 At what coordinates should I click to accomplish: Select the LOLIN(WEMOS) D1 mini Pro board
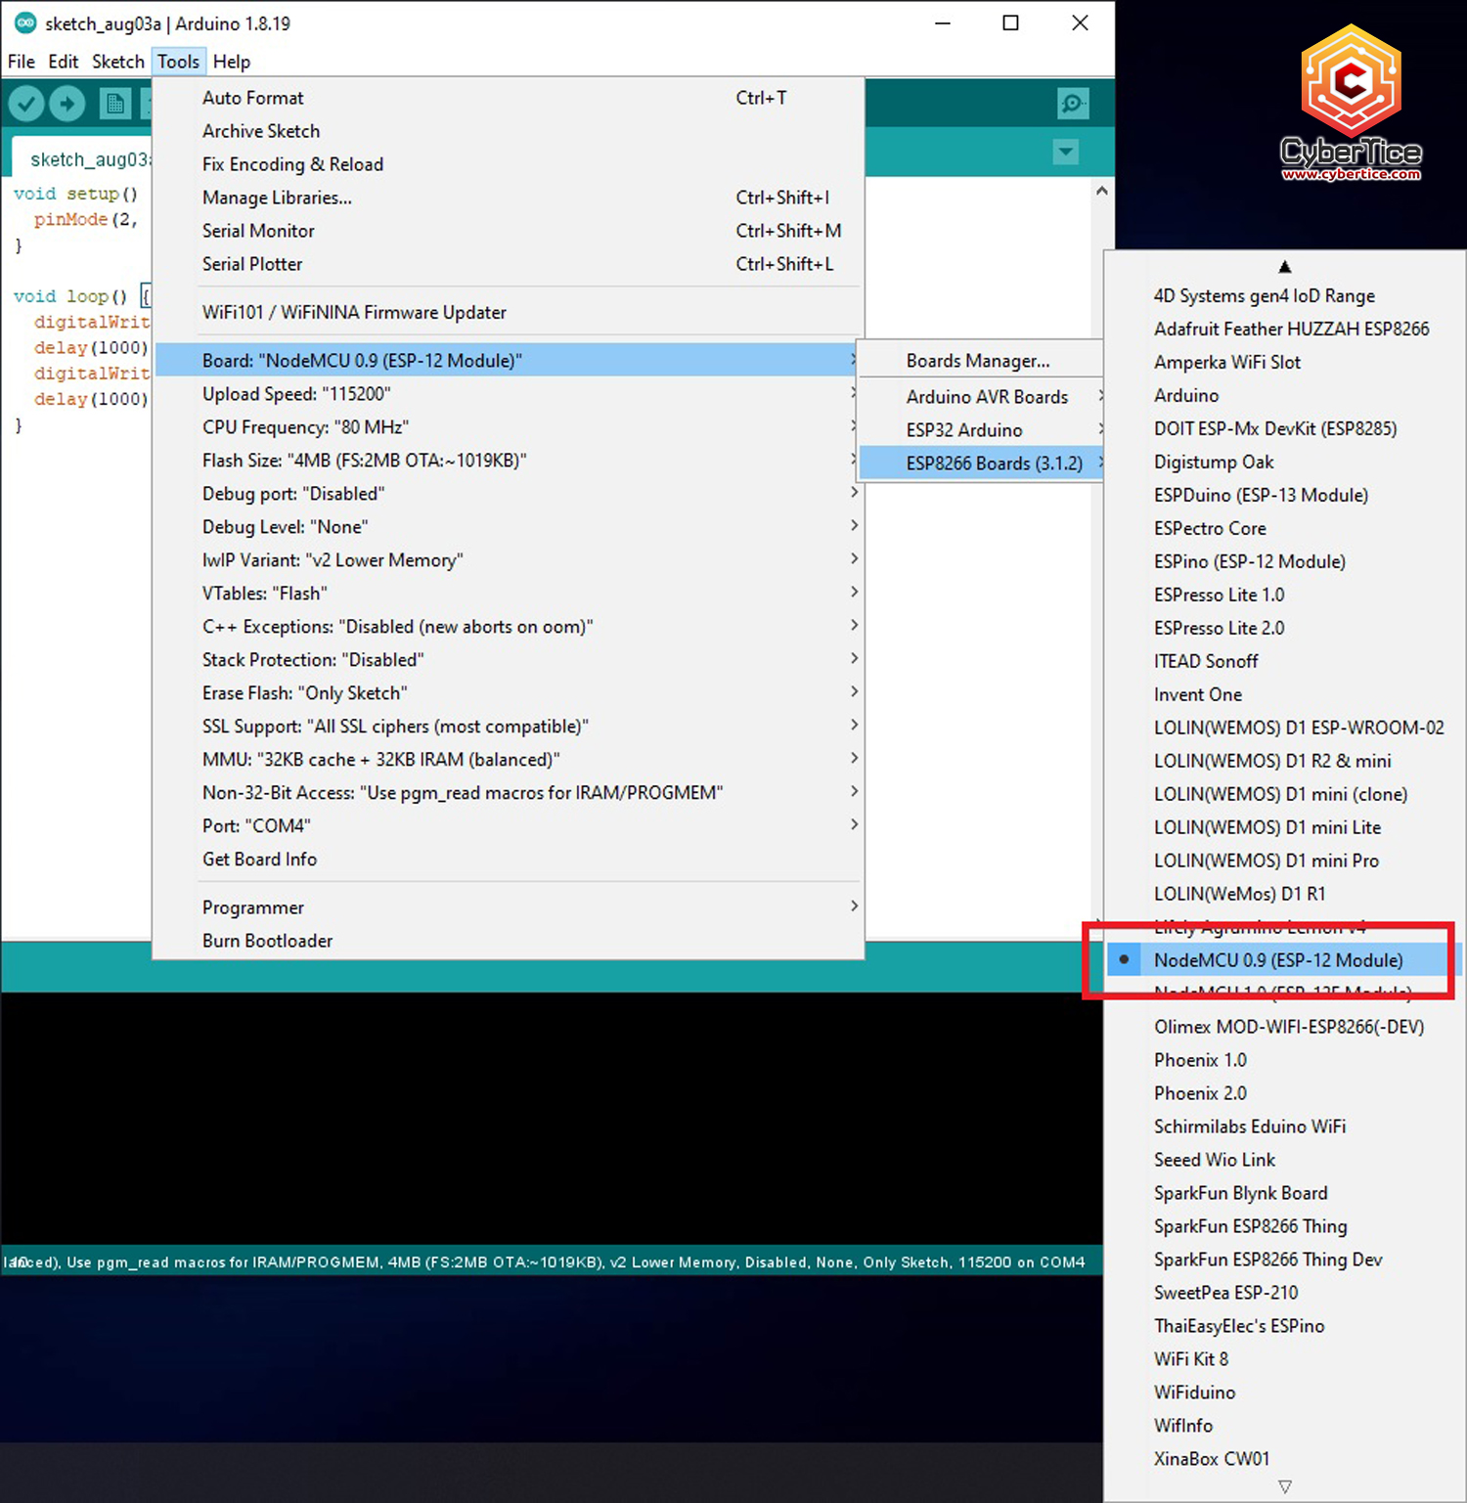1267,861
